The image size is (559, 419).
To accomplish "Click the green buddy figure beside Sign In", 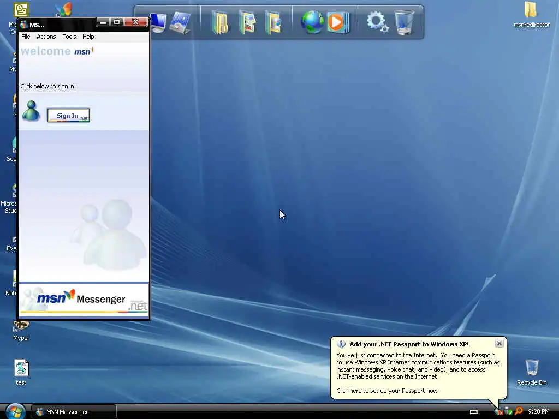I will tap(31, 111).
